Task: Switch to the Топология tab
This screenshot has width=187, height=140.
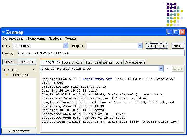Action: 93,62
